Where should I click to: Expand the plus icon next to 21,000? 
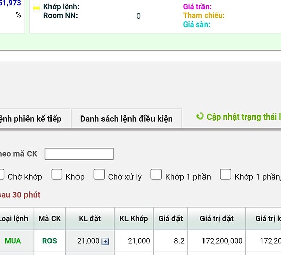105,241
